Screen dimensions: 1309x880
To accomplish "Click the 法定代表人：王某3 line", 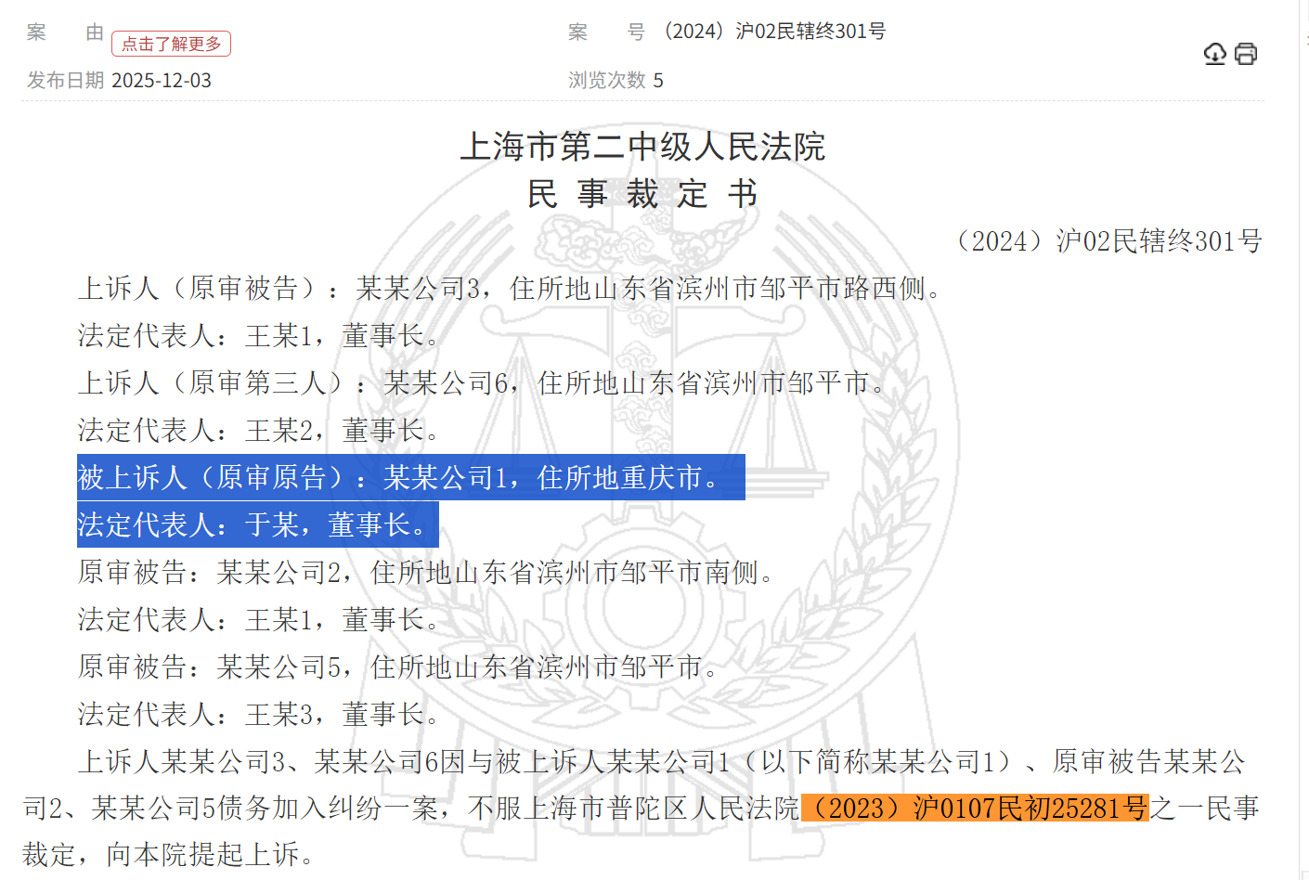I will pyautogui.click(x=258, y=714).
